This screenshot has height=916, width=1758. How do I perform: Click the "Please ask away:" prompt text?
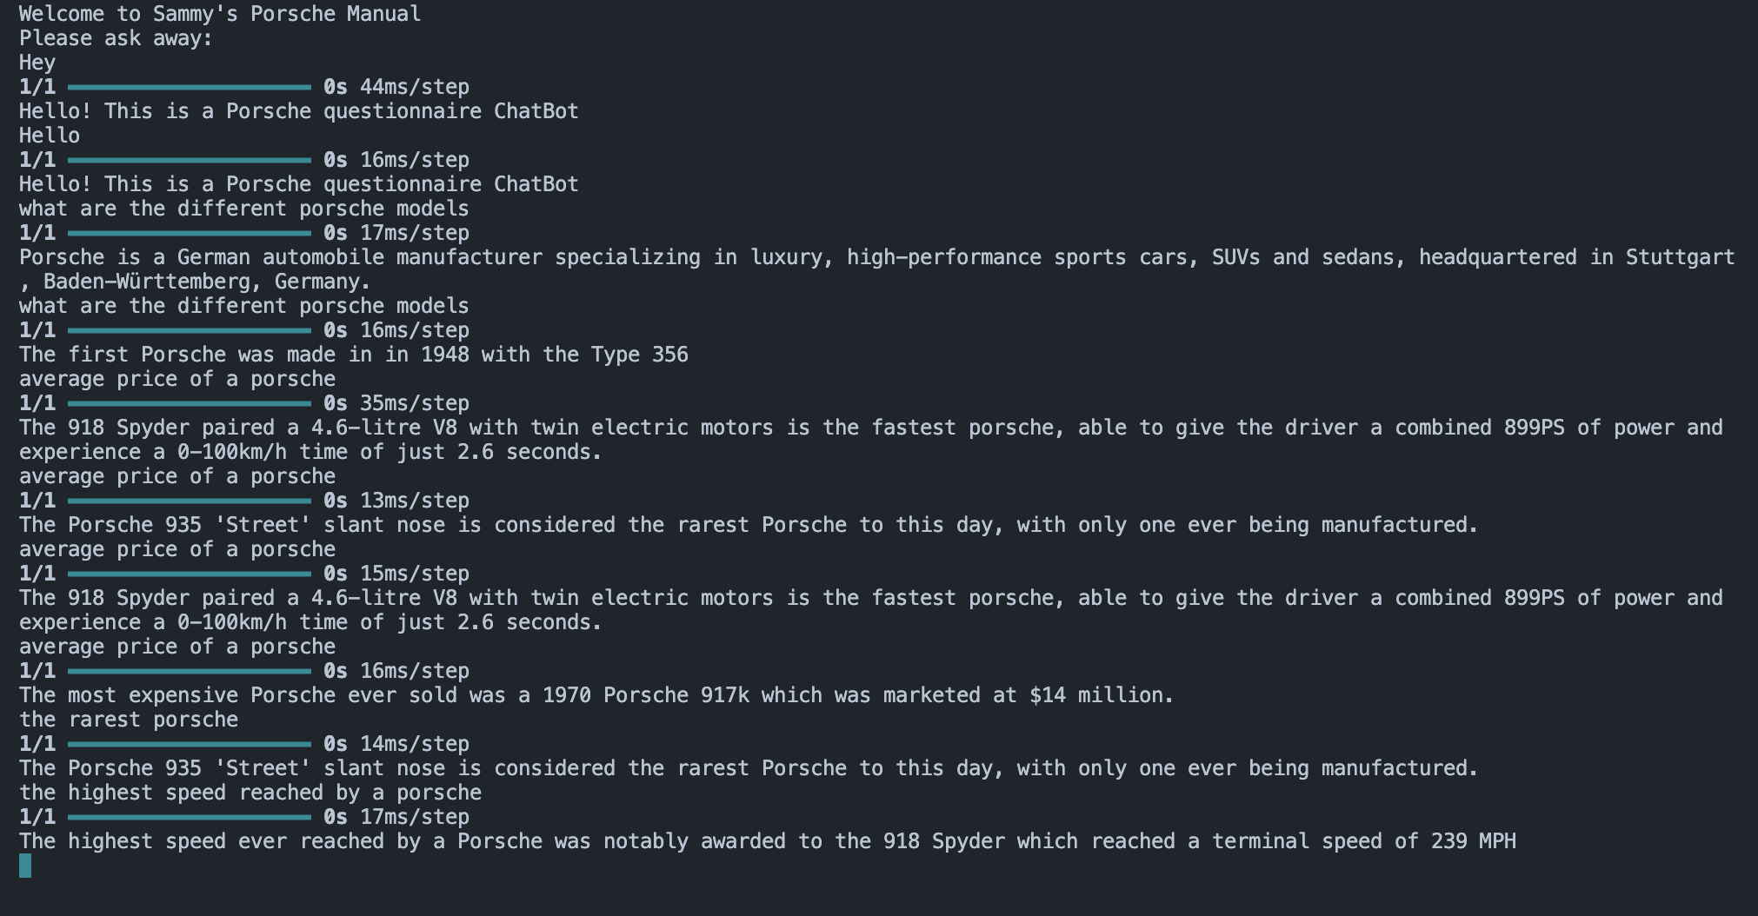click(116, 38)
